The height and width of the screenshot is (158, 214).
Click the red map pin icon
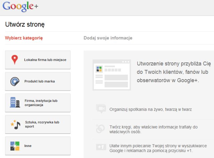point(15,60)
